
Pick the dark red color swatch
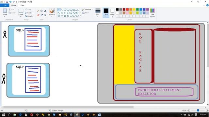[124, 9]
